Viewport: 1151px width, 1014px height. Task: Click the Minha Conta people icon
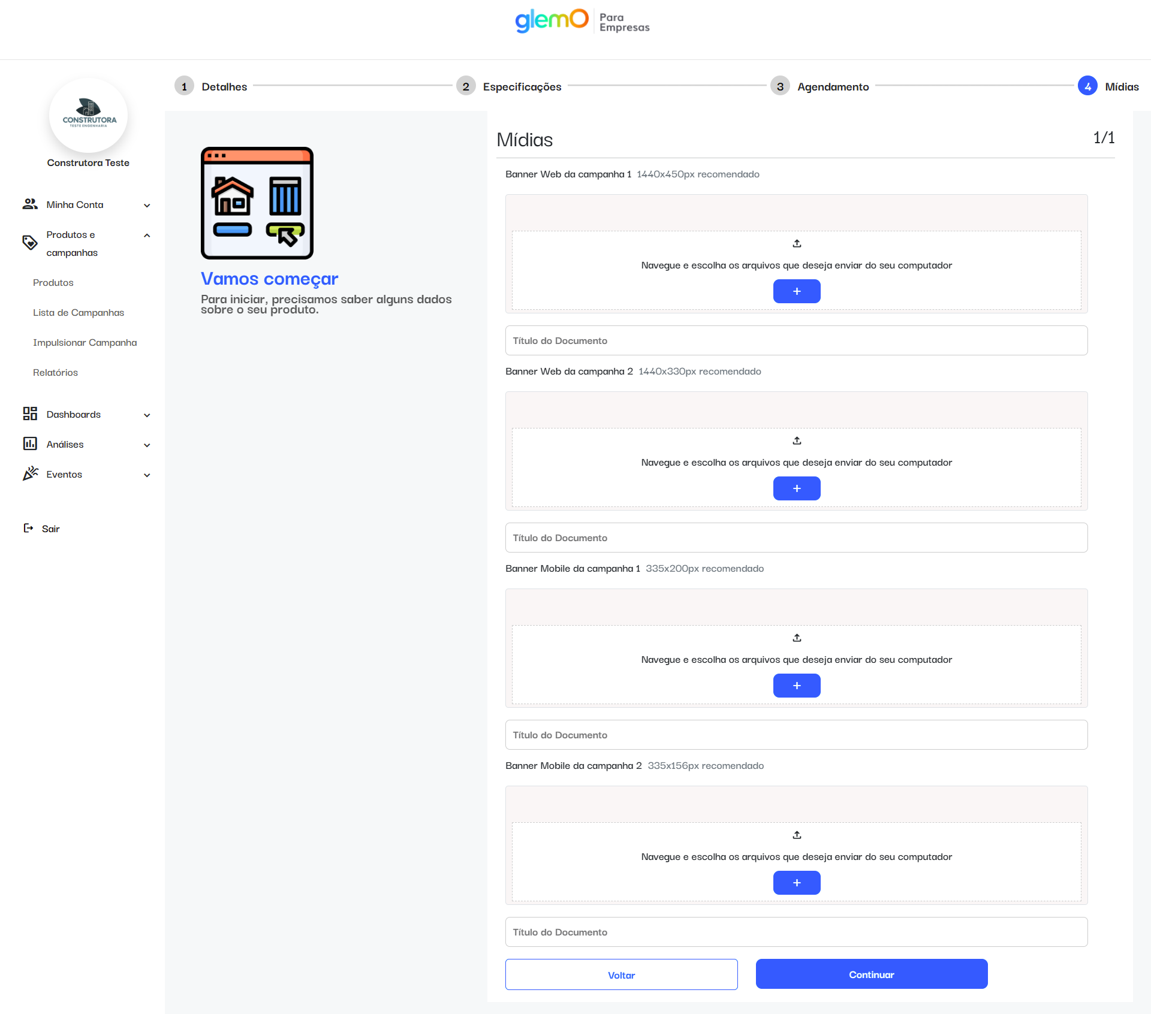point(30,204)
